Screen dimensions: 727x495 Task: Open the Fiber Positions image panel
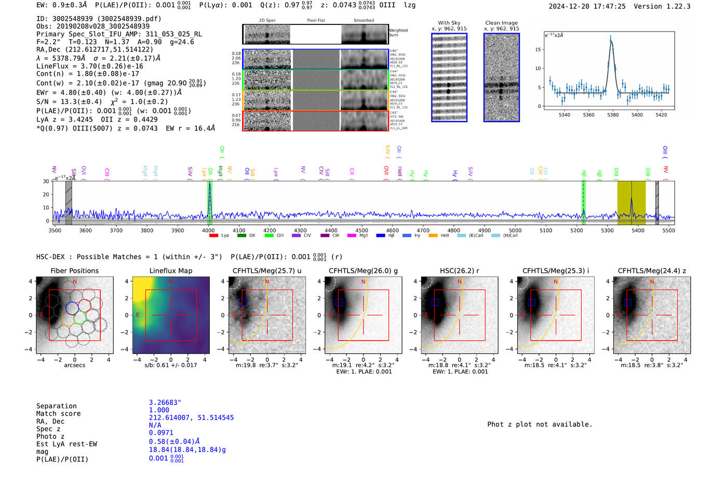(75, 315)
